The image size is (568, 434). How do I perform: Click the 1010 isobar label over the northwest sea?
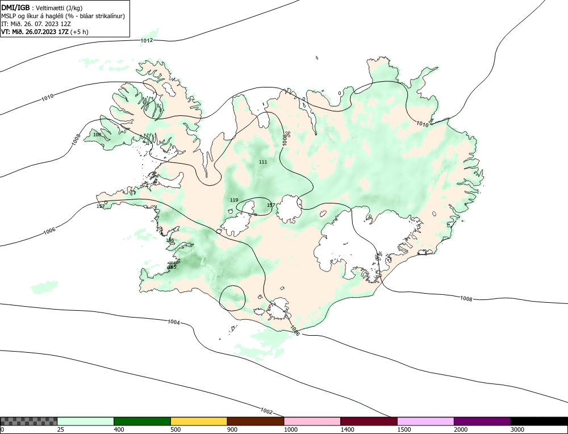point(48,97)
